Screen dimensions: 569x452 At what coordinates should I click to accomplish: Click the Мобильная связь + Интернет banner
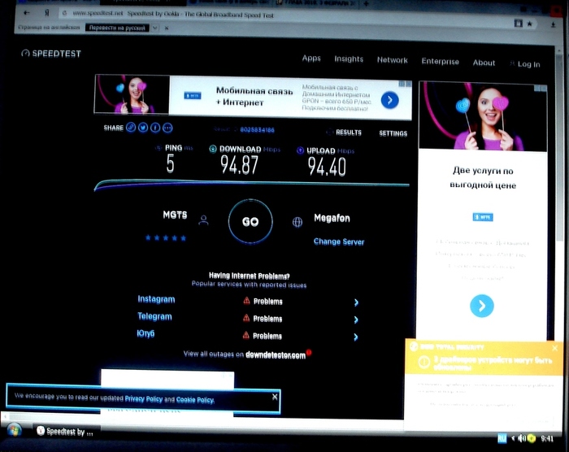(253, 96)
